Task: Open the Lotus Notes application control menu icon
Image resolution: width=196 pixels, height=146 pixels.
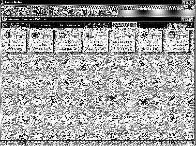Action: (x=2, y=2)
